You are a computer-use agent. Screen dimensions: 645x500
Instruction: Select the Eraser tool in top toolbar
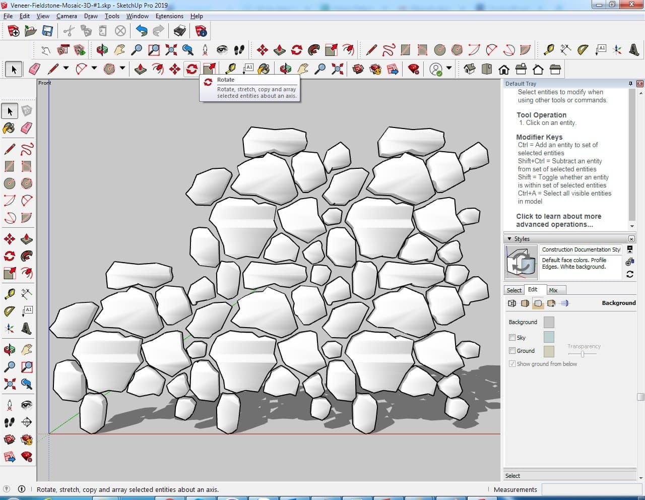tap(35, 69)
